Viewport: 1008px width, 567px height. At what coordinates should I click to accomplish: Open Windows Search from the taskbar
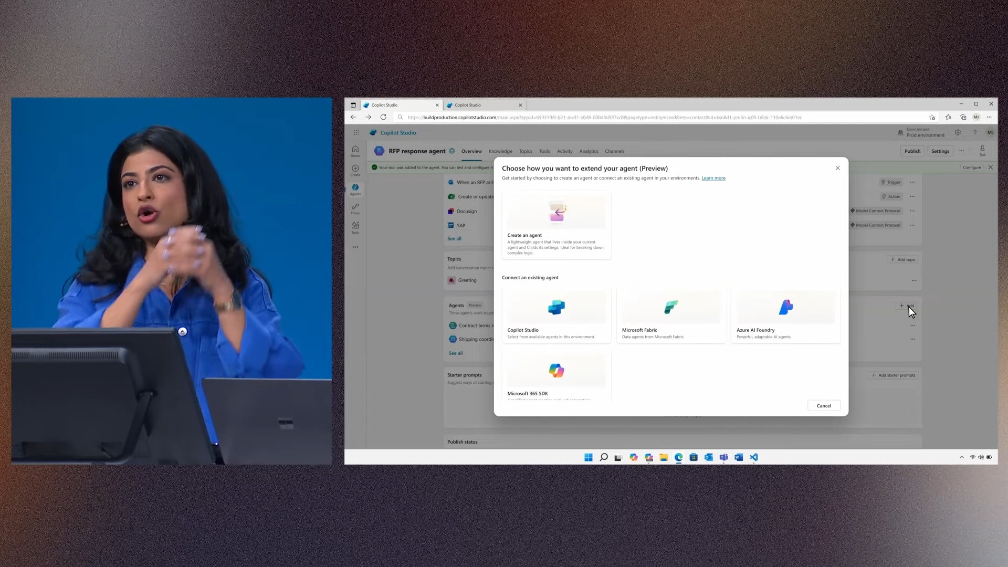coord(604,457)
